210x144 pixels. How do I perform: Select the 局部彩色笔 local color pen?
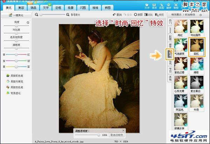(x=15, y=76)
